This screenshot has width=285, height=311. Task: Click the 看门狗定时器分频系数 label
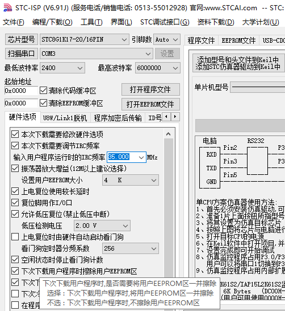coord(55,248)
